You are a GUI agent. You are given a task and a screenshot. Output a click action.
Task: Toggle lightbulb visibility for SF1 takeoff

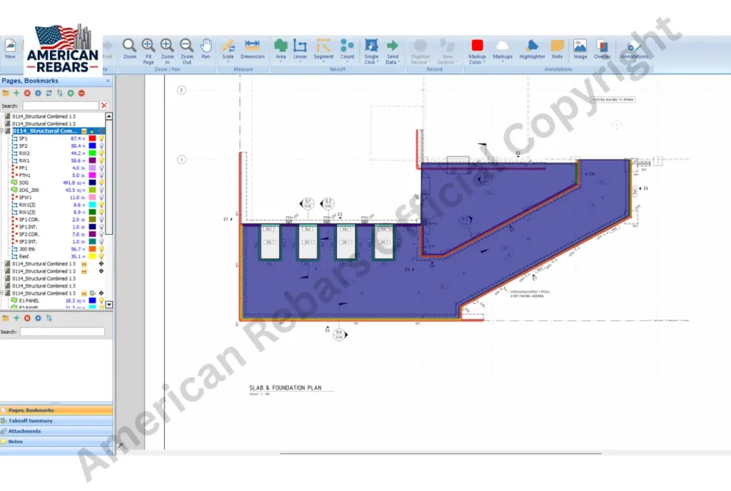pyautogui.click(x=101, y=138)
